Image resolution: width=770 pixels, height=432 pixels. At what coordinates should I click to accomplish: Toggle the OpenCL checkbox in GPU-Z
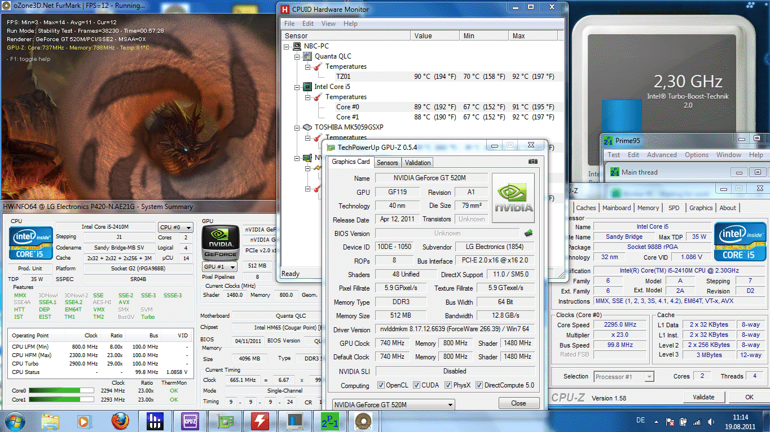tap(381, 385)
